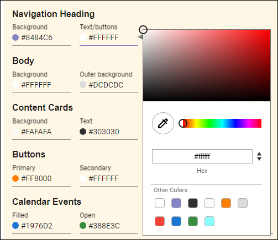The height and width of the screenshot is (240, 278).
Task: Select the dark gray swatch in Other Colors
Action: click(x=193, y=203)
